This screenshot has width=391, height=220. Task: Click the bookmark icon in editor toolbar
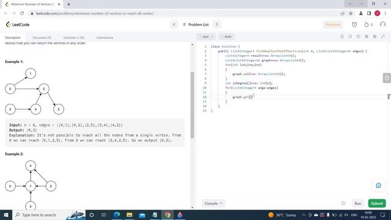click(x=342, y=37)
